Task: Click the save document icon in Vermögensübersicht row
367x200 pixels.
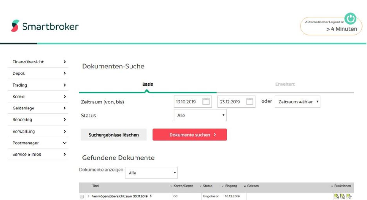Action: tap(343, 196)
